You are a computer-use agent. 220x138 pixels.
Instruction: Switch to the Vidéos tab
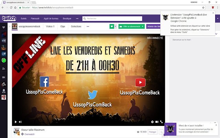50,27
